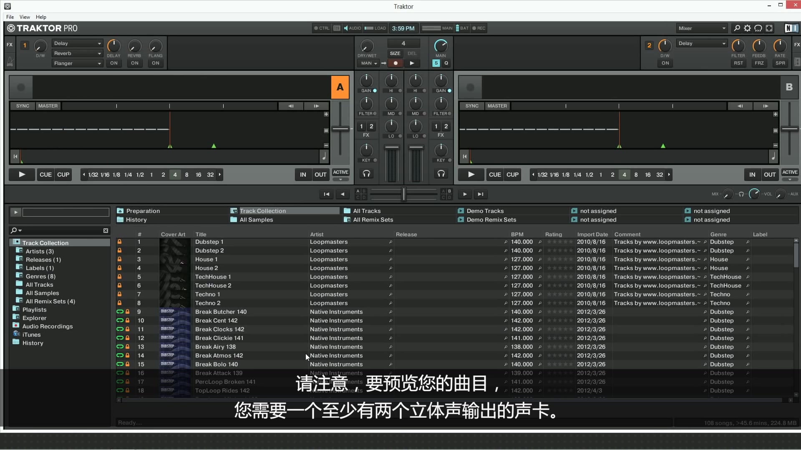
Task: Zoom in Deck A waveform plus icon
Action: pyautogui.click(x=326, y=114)
